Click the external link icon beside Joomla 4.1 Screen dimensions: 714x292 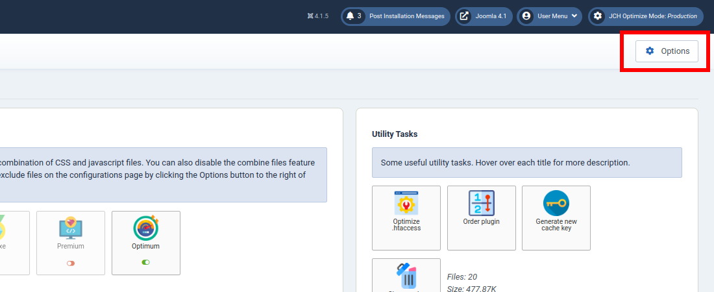coord(463,16)
